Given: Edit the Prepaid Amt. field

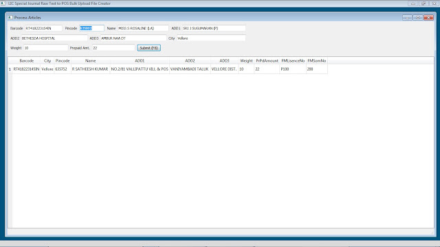Looking at the screenshot, I should [113, 48].
